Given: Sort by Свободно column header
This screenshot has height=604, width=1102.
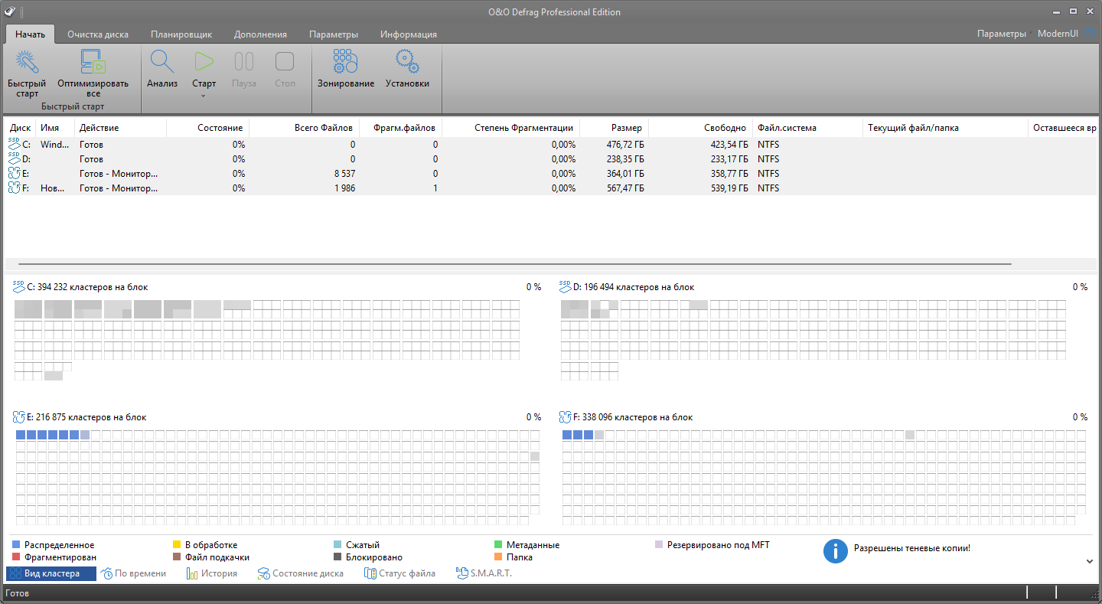Looking at the screenshot, I should pos(701,128).
